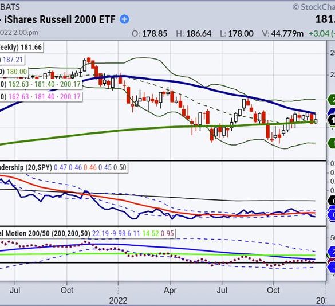
Task: Select the open value O: 178.85
Action: pos(149,34)
